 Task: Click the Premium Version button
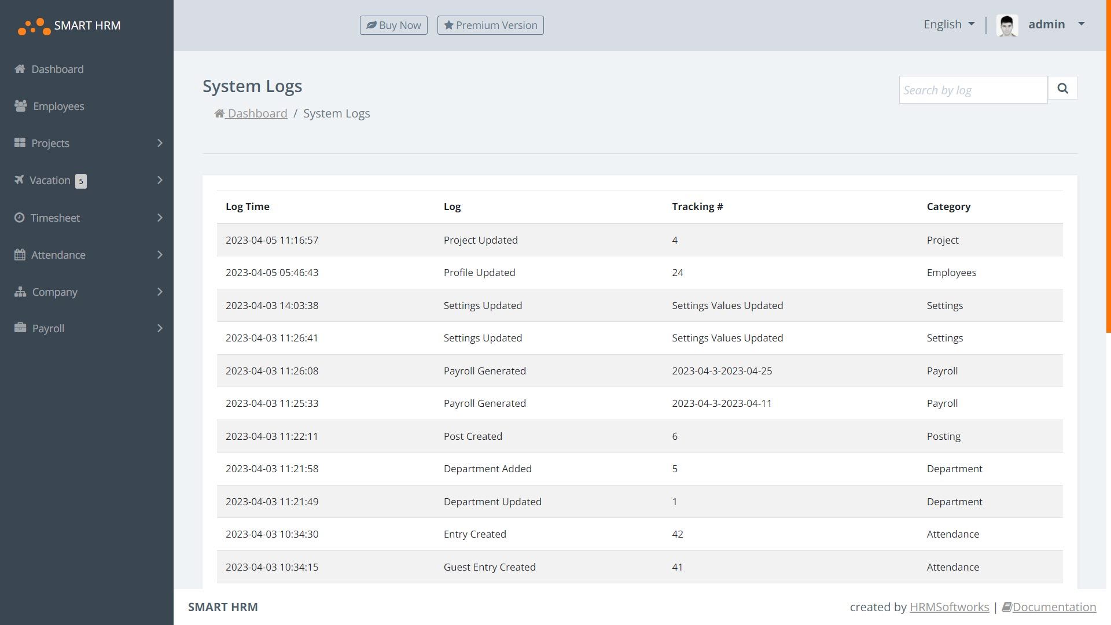click(x=490, y=25)
